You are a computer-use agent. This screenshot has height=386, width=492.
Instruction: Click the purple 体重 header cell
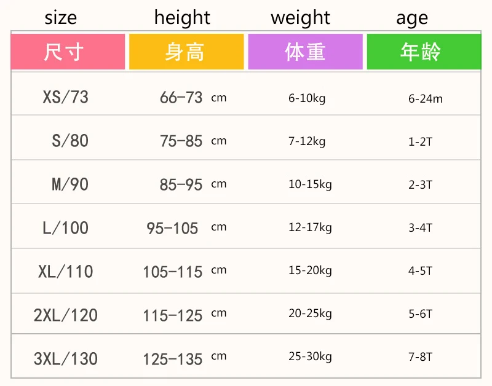305,52
